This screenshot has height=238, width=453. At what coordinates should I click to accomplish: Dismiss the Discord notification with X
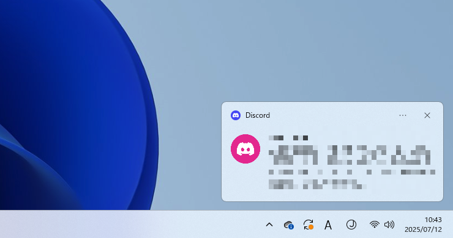[x=427, y=115]
